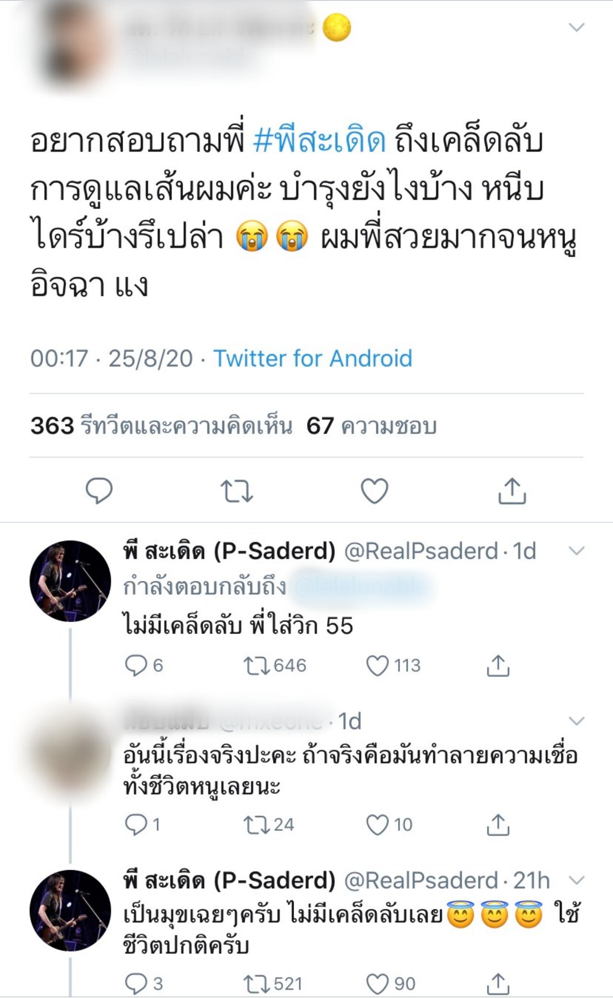Viewport: 613px width, 998px height.
Task: Like the reply with 90 likes
Action: tap(377, 984)
